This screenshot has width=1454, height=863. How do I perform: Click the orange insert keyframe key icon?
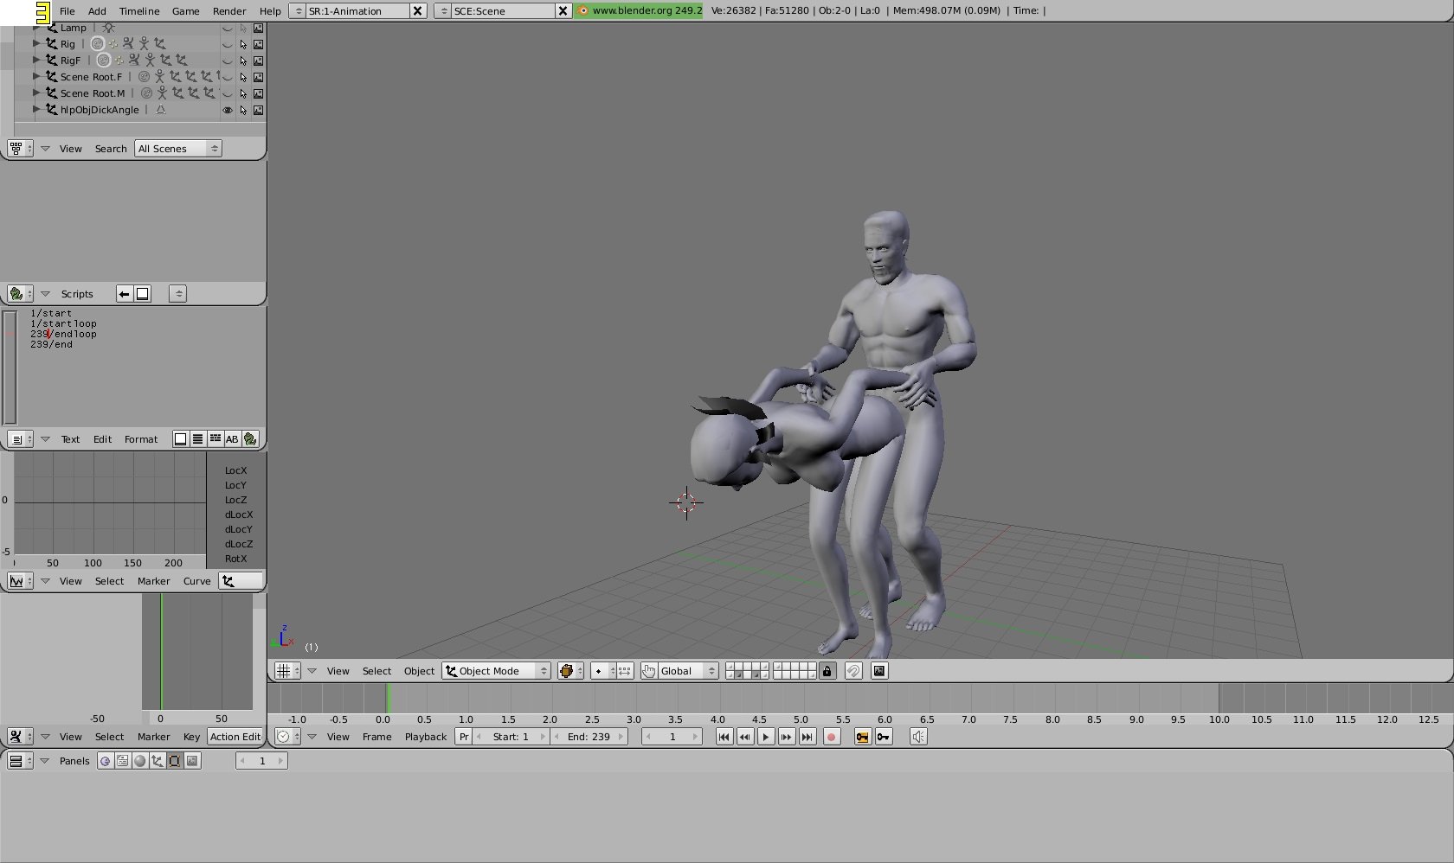point(863,737)
